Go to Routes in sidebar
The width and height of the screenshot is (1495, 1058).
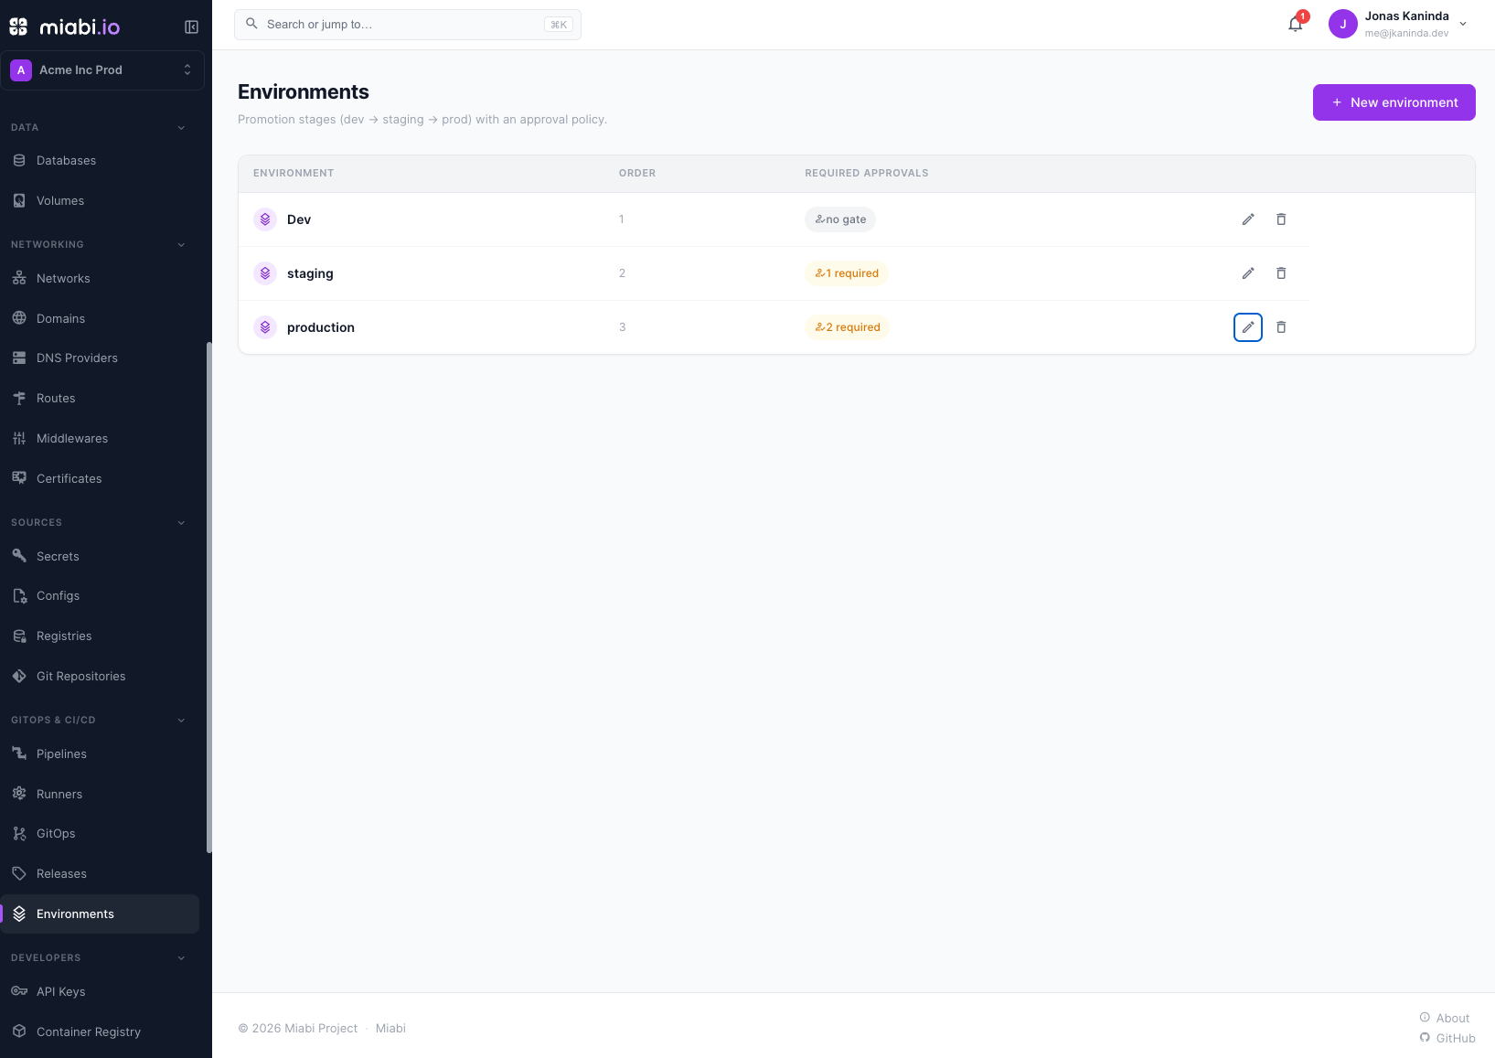tap(100, 399)
